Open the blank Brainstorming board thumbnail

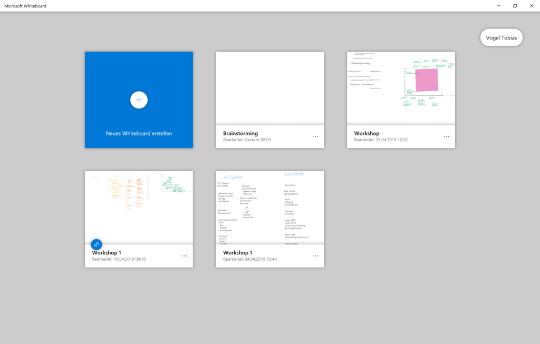pos(270,88)
